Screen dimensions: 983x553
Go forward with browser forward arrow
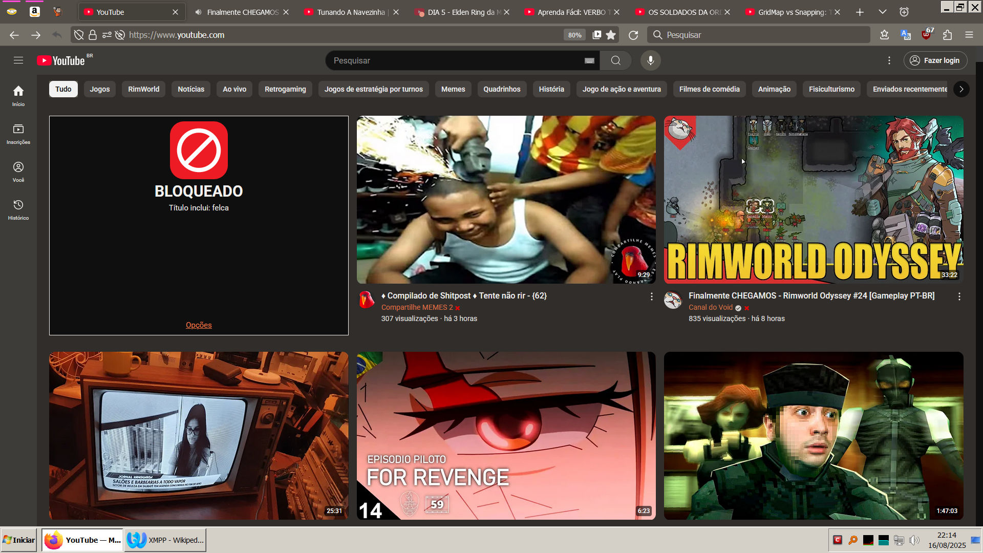click(x=36, y=35)
